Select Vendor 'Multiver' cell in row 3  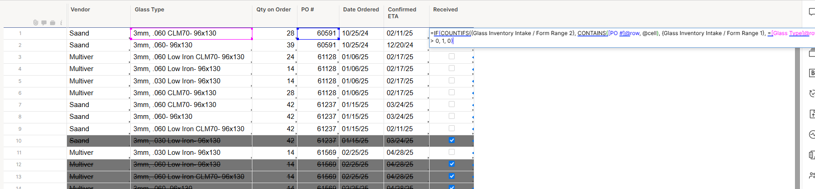click(x=98, y=57)
